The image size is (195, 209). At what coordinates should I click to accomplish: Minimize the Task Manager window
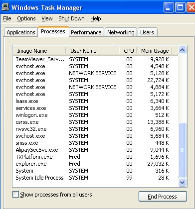coord(169,7)
